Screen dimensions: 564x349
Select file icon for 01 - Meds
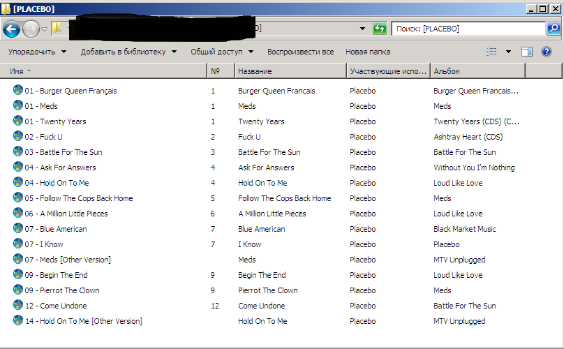click(x=17, y=105)
